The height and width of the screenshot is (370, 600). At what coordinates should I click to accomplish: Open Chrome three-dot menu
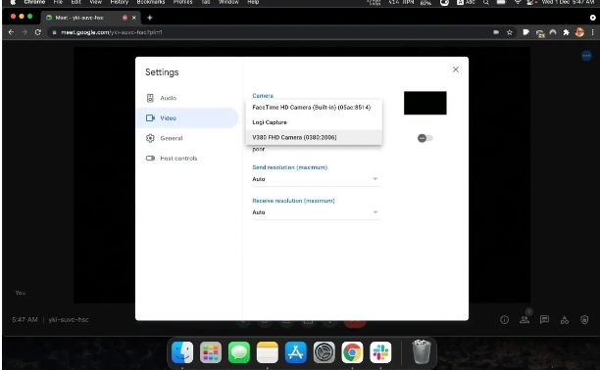tap(592, 32)
